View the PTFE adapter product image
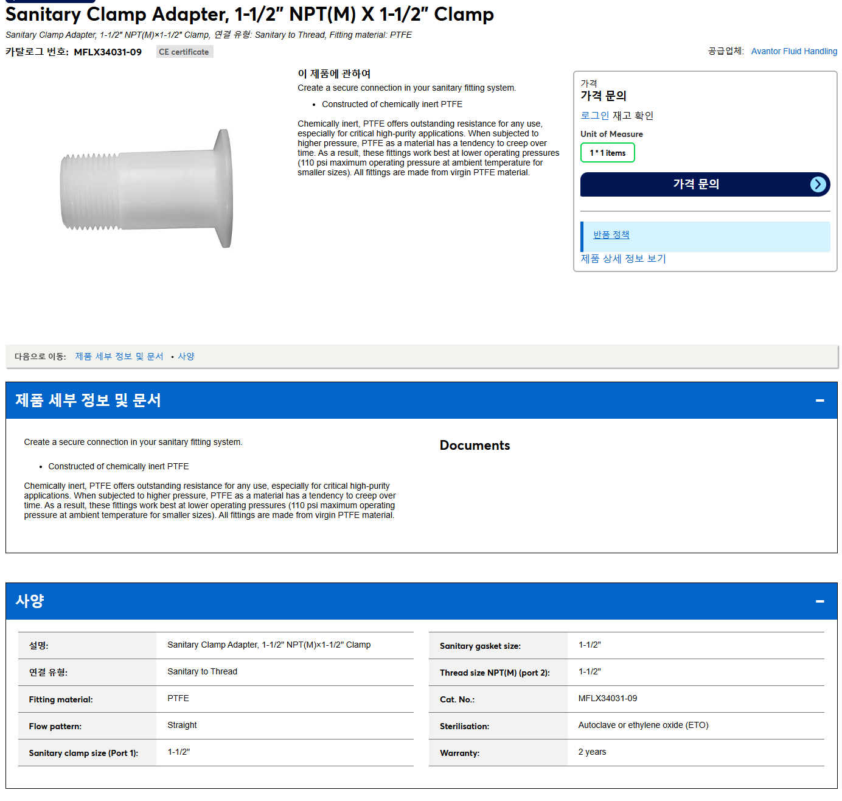The image size is (842, 801). pyautogui.click(x=147, y=188)
